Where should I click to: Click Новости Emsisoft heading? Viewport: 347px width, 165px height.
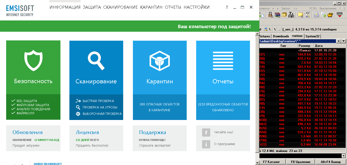tap(48, 164)
